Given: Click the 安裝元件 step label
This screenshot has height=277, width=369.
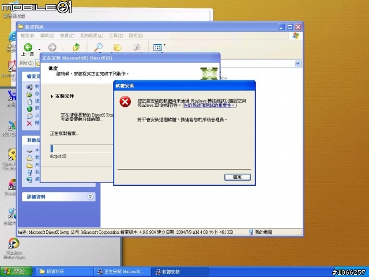Looking at the screenshot, I should click(64, 96).
